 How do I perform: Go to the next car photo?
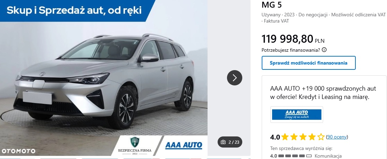(x=235, y=78)
